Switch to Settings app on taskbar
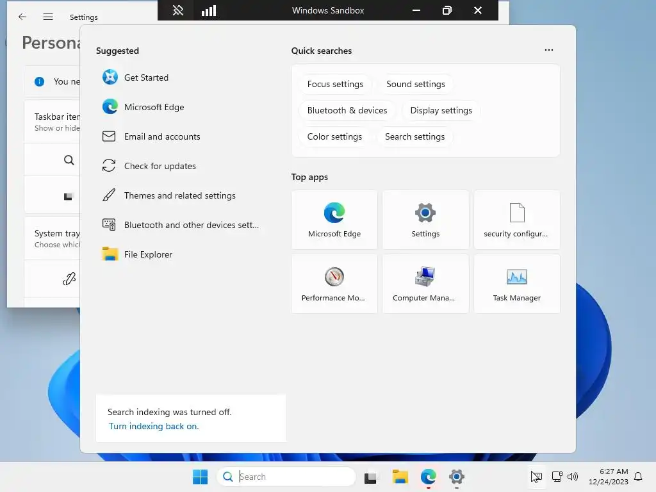The width and height of the screenshot is (656, 492). (x=456, y=477)
